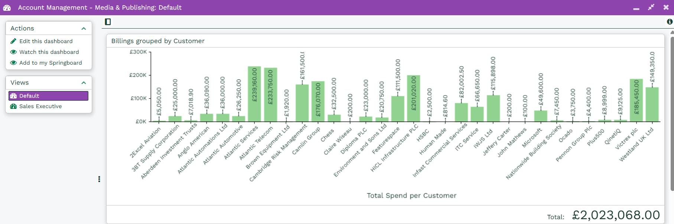Click the pencil icon beside Edit this dashboard
The height and width of the screenshot is (224, 674).
pyautogui.click(x=13, y=41)
